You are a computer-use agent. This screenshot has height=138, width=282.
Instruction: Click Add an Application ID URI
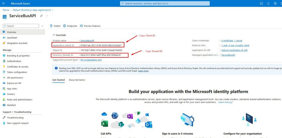[235, 50]
